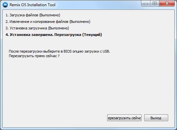This screenshot has width=177, height=130.
Task: Click the BIOS USB boot instruction text
Action: 59,51
